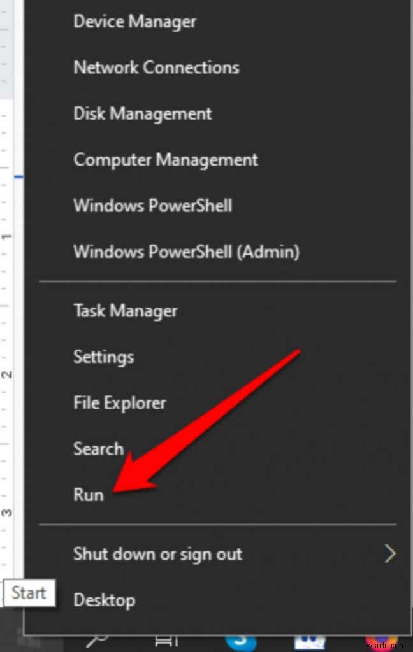
Task: Click the Start tooltip label
Action: coord(29,593)
